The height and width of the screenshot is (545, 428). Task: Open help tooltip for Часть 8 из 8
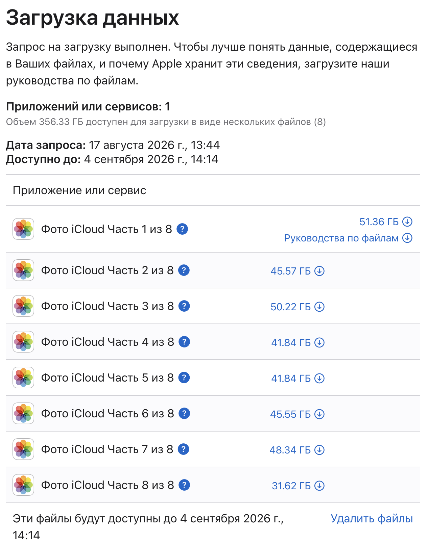pyautogui.click(x=184, y=485)
